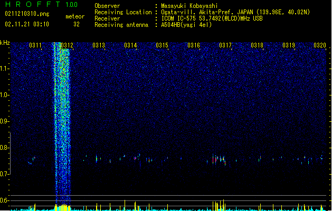Image resolution: width=332 pixels, height=211 pixels.
Task: Click the 0315 time marker
Action: [162, 45]
